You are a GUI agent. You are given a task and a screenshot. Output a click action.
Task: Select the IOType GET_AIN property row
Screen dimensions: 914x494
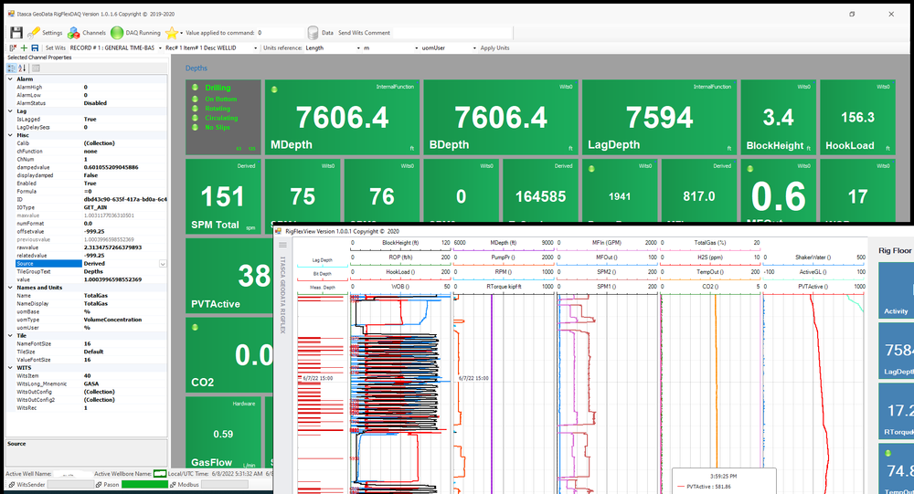coord(90,207)
